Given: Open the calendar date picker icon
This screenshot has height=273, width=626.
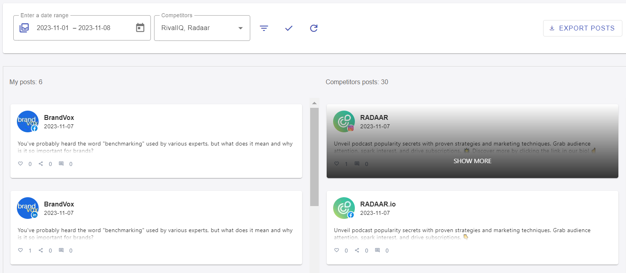Looking at the screenshot, I should [140, 28].
